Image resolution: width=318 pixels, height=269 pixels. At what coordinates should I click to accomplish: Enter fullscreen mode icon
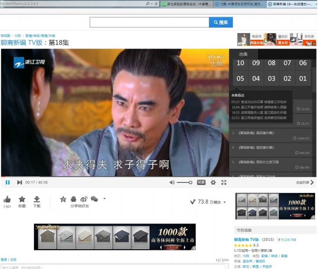(x=223, y=182)
